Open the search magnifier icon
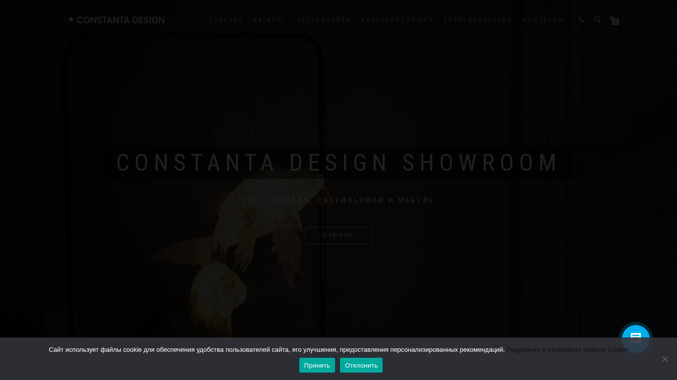The image size is (677, 380). point(597,19)
